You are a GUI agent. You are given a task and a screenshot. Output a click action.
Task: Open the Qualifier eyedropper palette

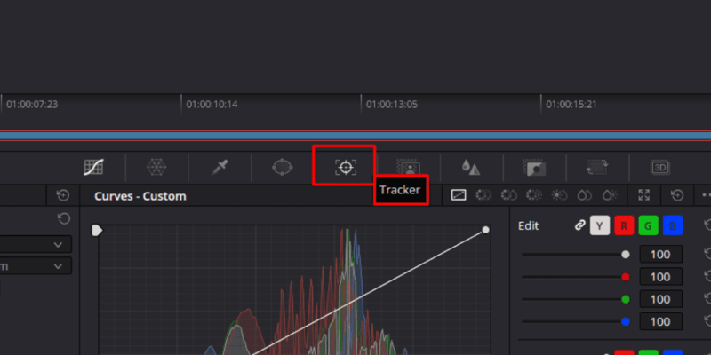pos(220,168)
